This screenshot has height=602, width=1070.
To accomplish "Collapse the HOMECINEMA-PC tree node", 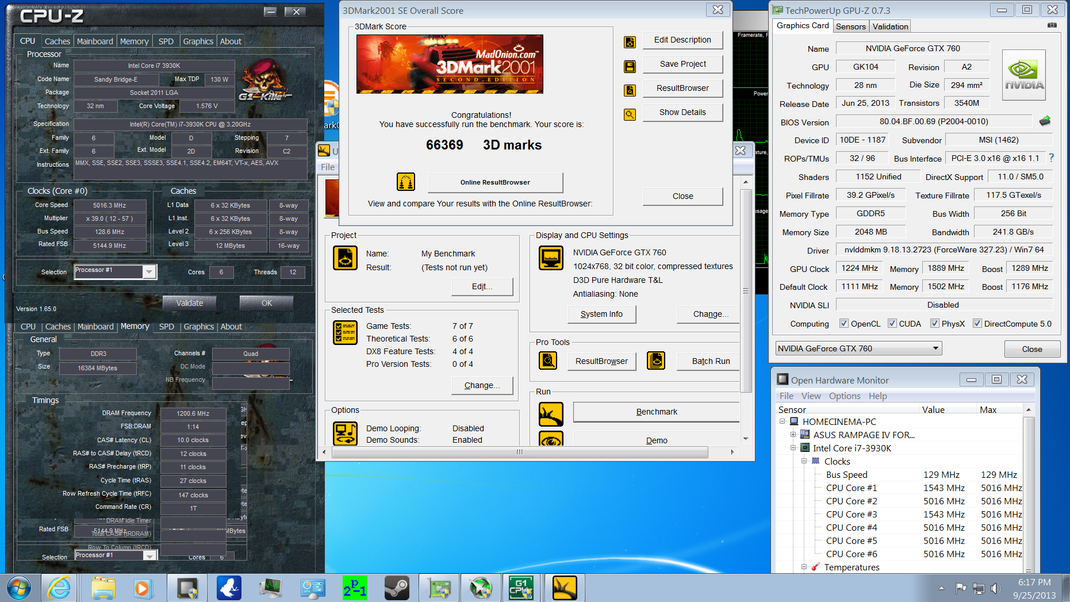I will click(x=783, y=421).
